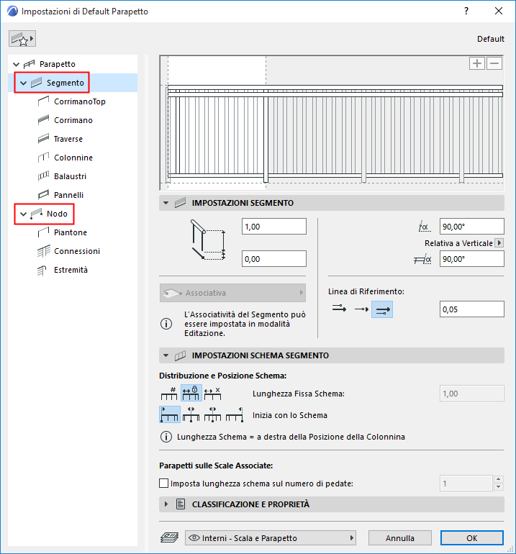The image size is (516, 554).
Task: Open Estremità settings page
Action: click(x=71, y=271)
